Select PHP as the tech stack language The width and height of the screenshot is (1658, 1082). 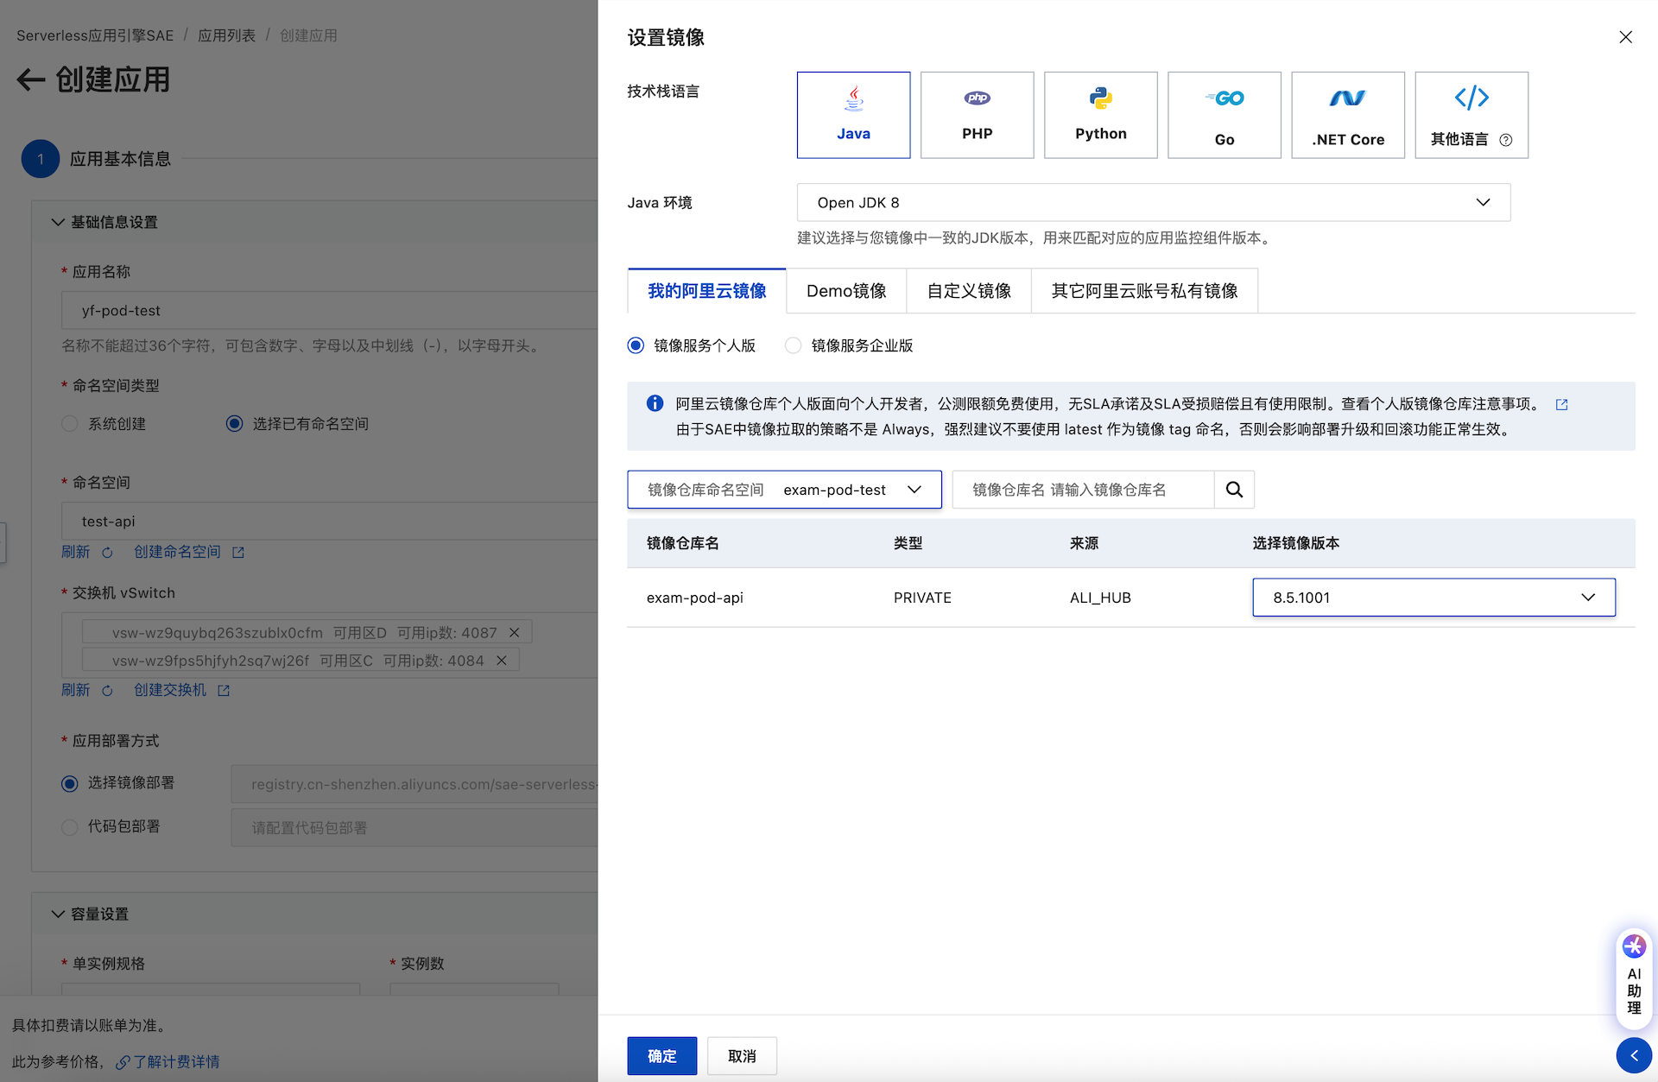pyautogui.click(x=977, y=115)
